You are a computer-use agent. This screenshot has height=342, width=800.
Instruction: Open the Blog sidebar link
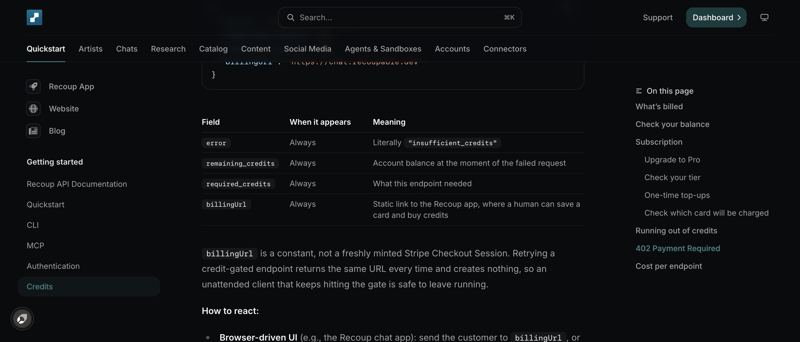[x=57, y=131]
